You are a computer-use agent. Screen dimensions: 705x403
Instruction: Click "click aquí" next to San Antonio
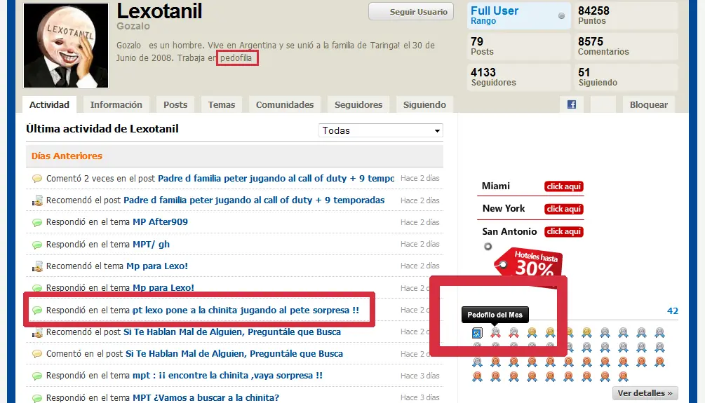(x=564, y=231)
